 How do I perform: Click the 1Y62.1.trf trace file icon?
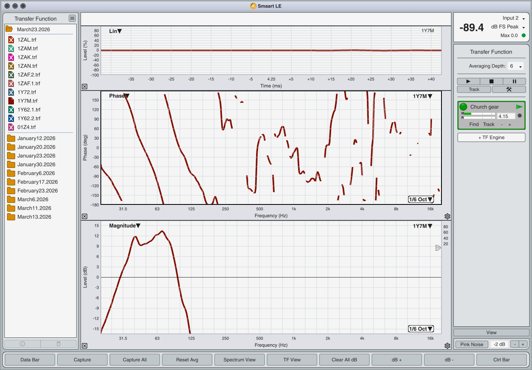pyautogui.click(x=11, y=110)
